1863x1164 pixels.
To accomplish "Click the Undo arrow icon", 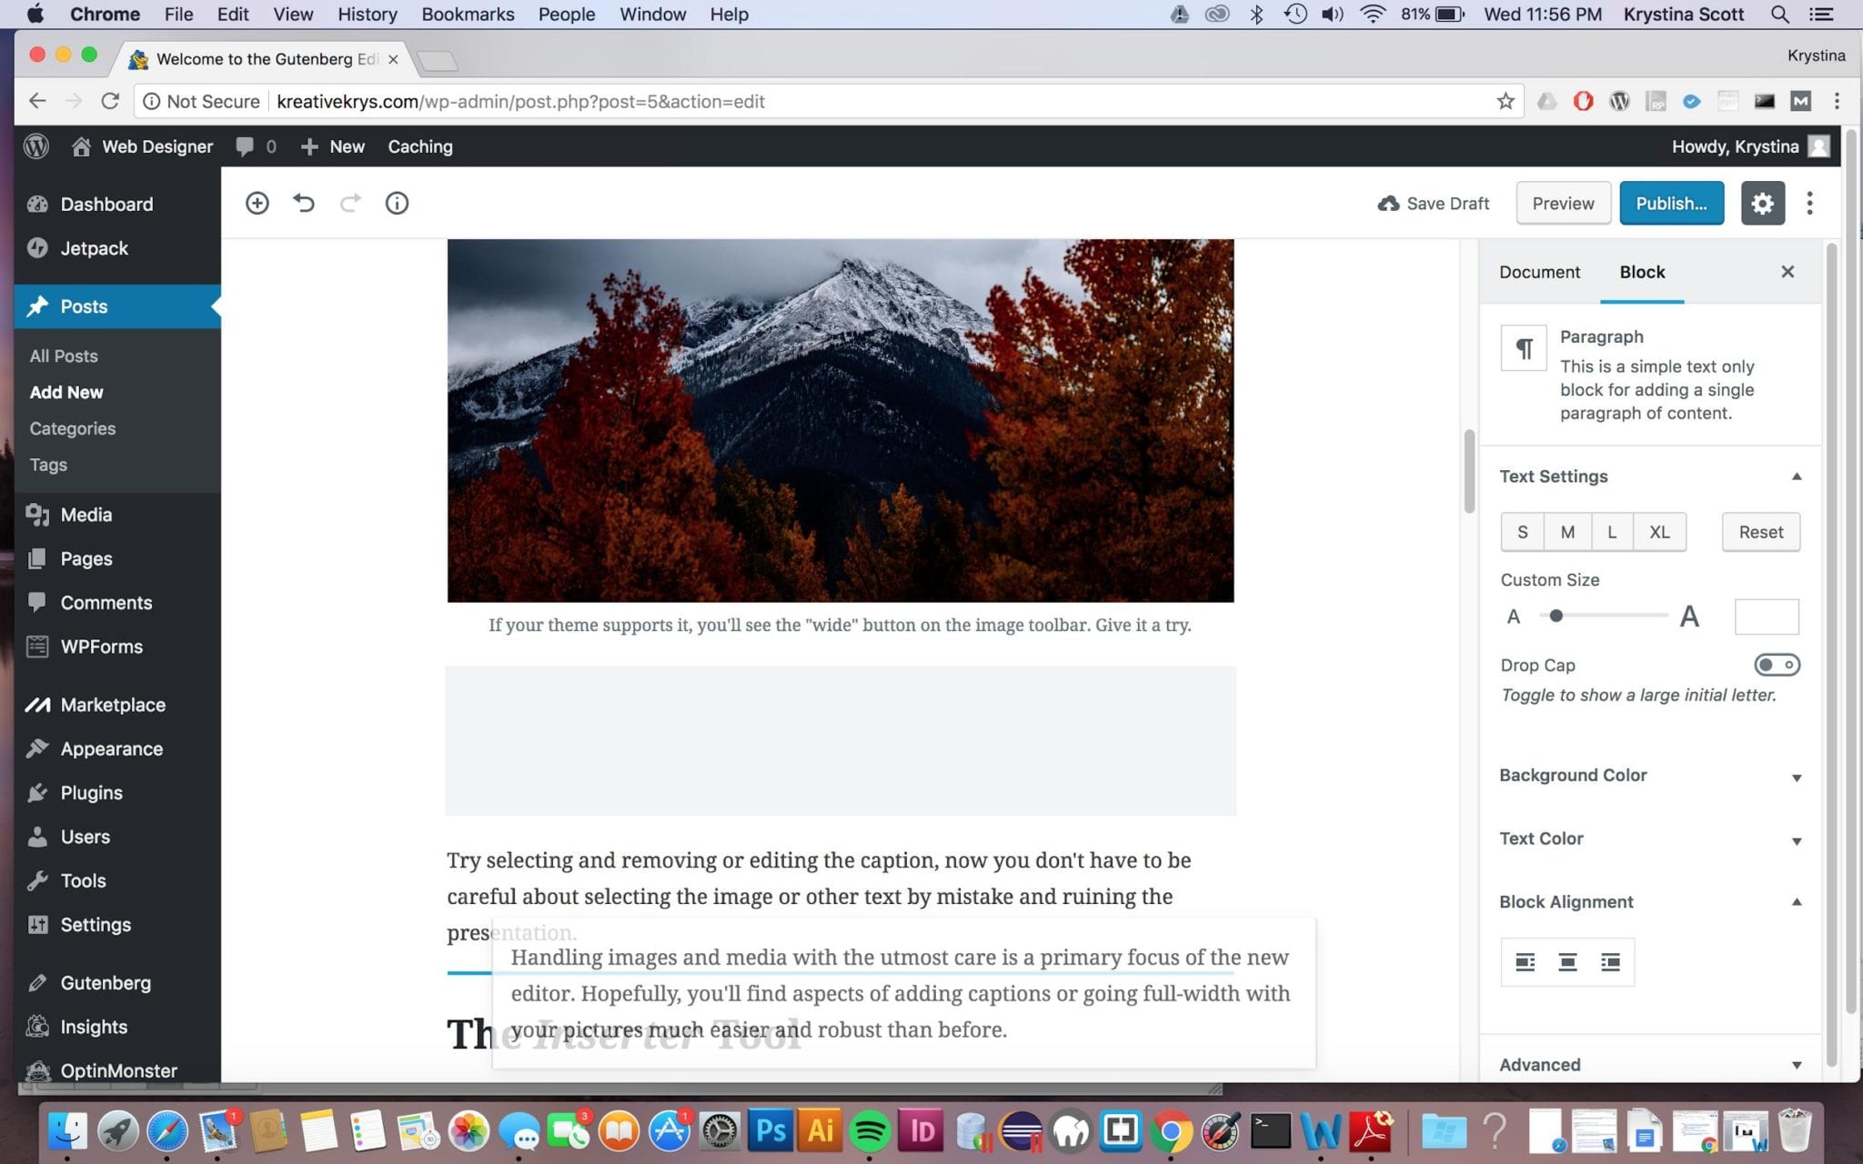I will [x=304, y=203].
